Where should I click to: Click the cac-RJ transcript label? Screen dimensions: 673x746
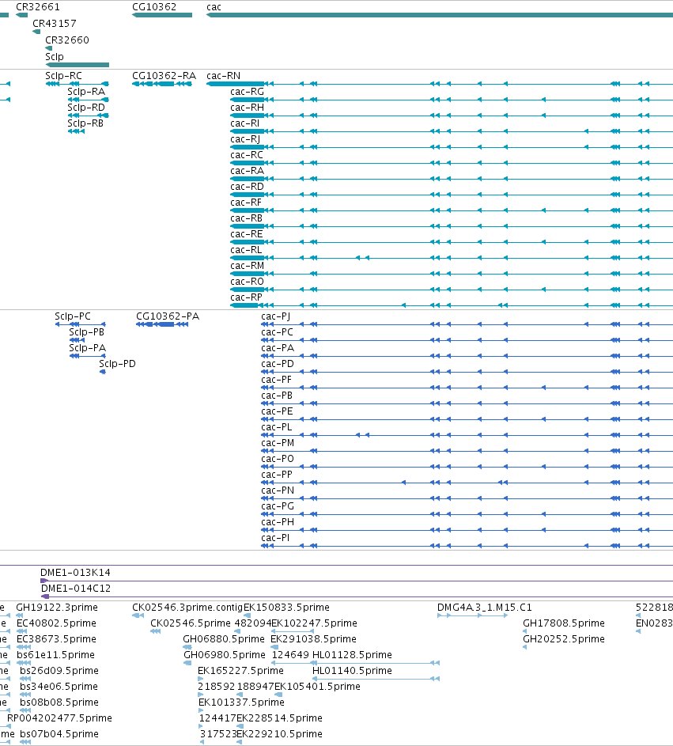(245, 139)
